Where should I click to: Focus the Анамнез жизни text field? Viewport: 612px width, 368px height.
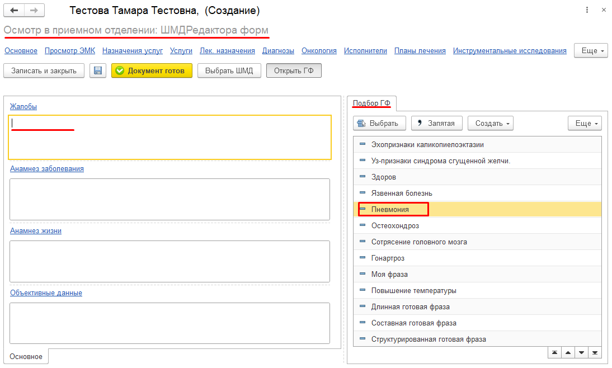170,262
